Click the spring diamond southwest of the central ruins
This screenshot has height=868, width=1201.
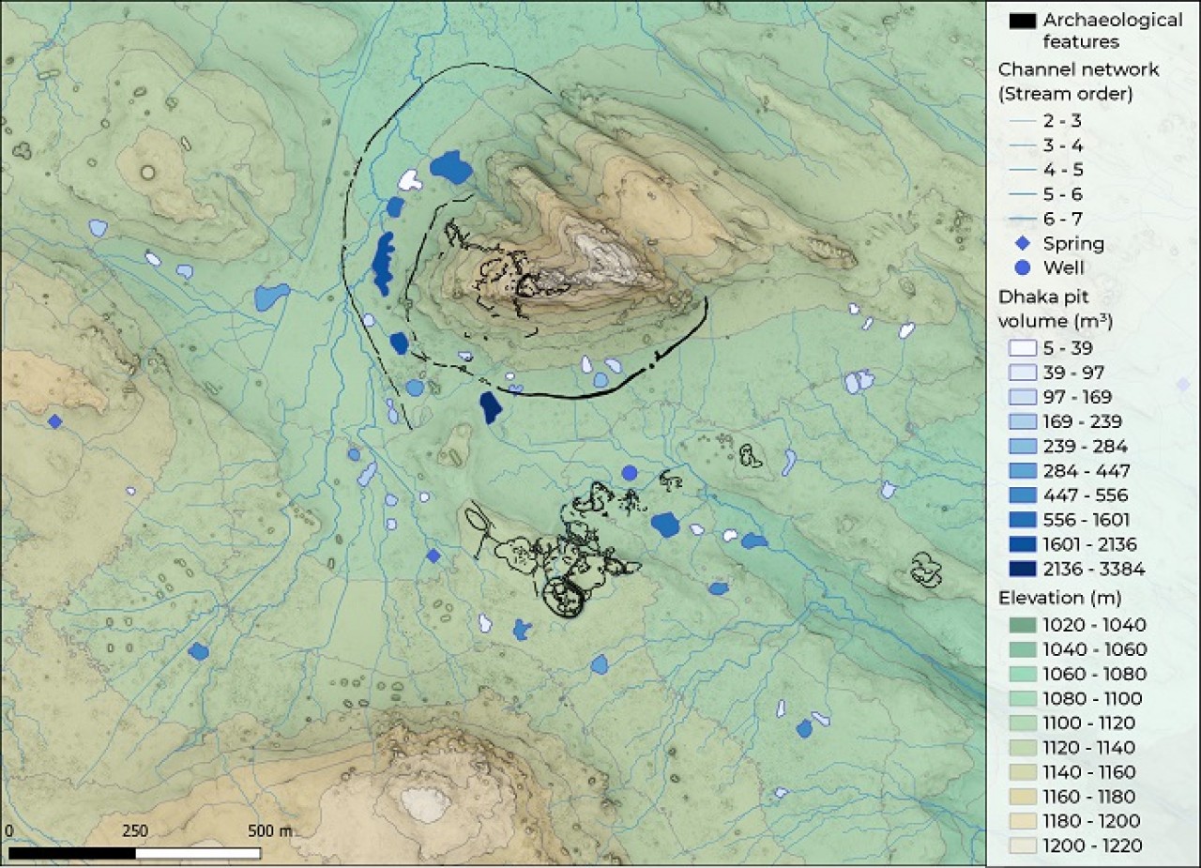click(433, 556)
